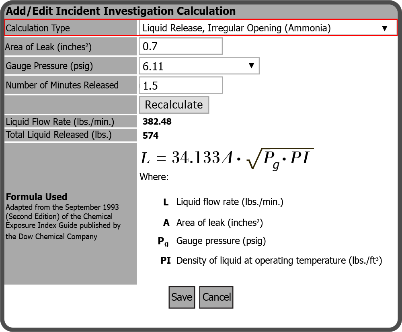
Task: Select the Area of Leak (inches²) label
Action: point(48,47)
